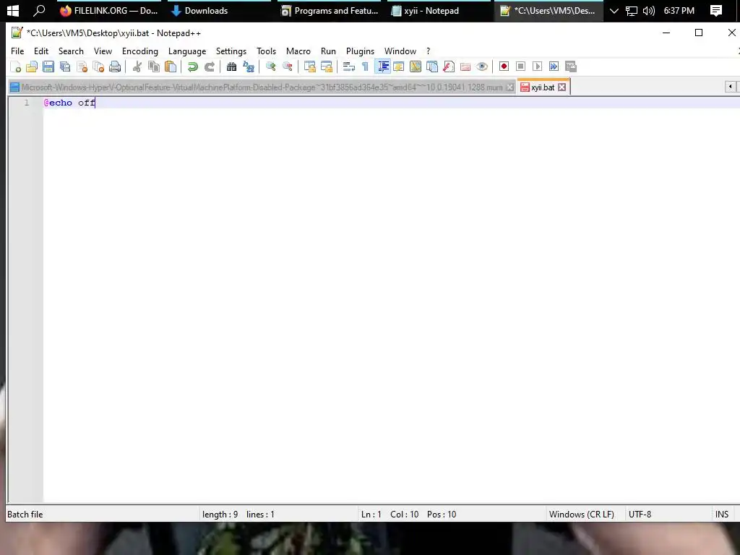
Task: Toggle the indent guide icon
Action: click(382, 66)
